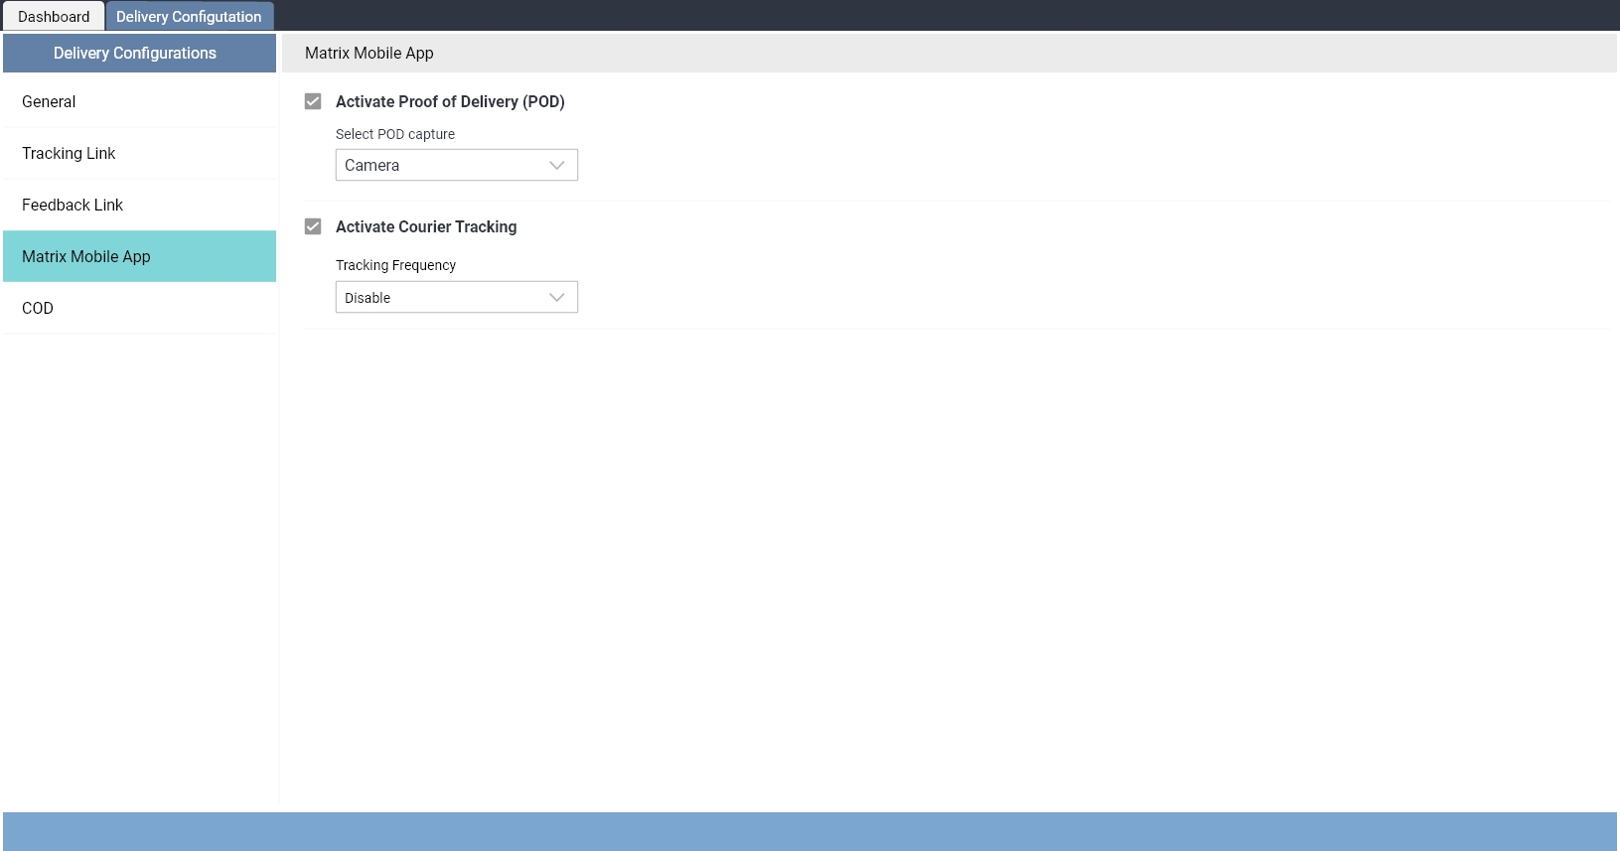Viewport: 1620px width, 851px height.
Task: Select Matrix Mobile App sidebar item
Action: click(139, 256)
